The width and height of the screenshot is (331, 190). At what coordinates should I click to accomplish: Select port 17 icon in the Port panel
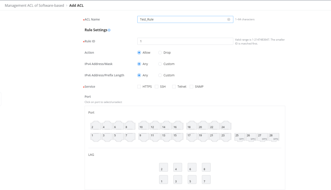(x=192, y=137)
